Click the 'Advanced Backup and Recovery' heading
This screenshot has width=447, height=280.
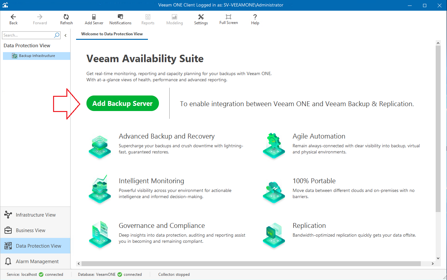(x=167, y=136)
